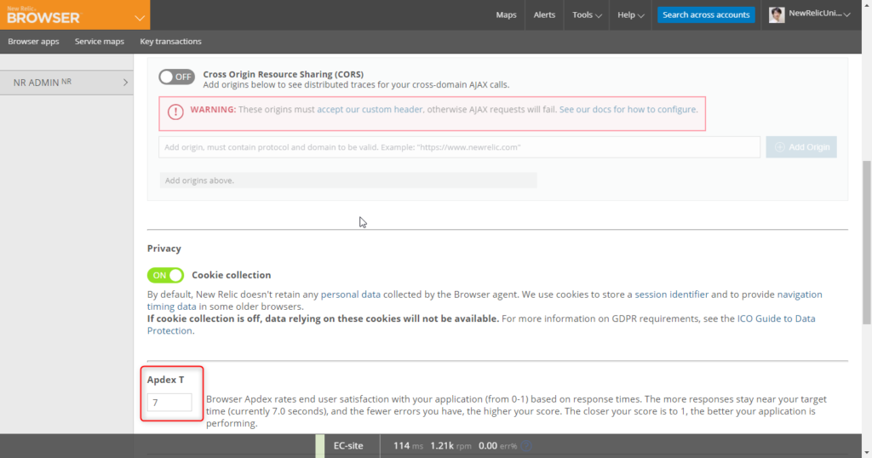The height and width of the screenshot is (458, 872).
Task: Click the warning exclamation icon
Action: 175,112
